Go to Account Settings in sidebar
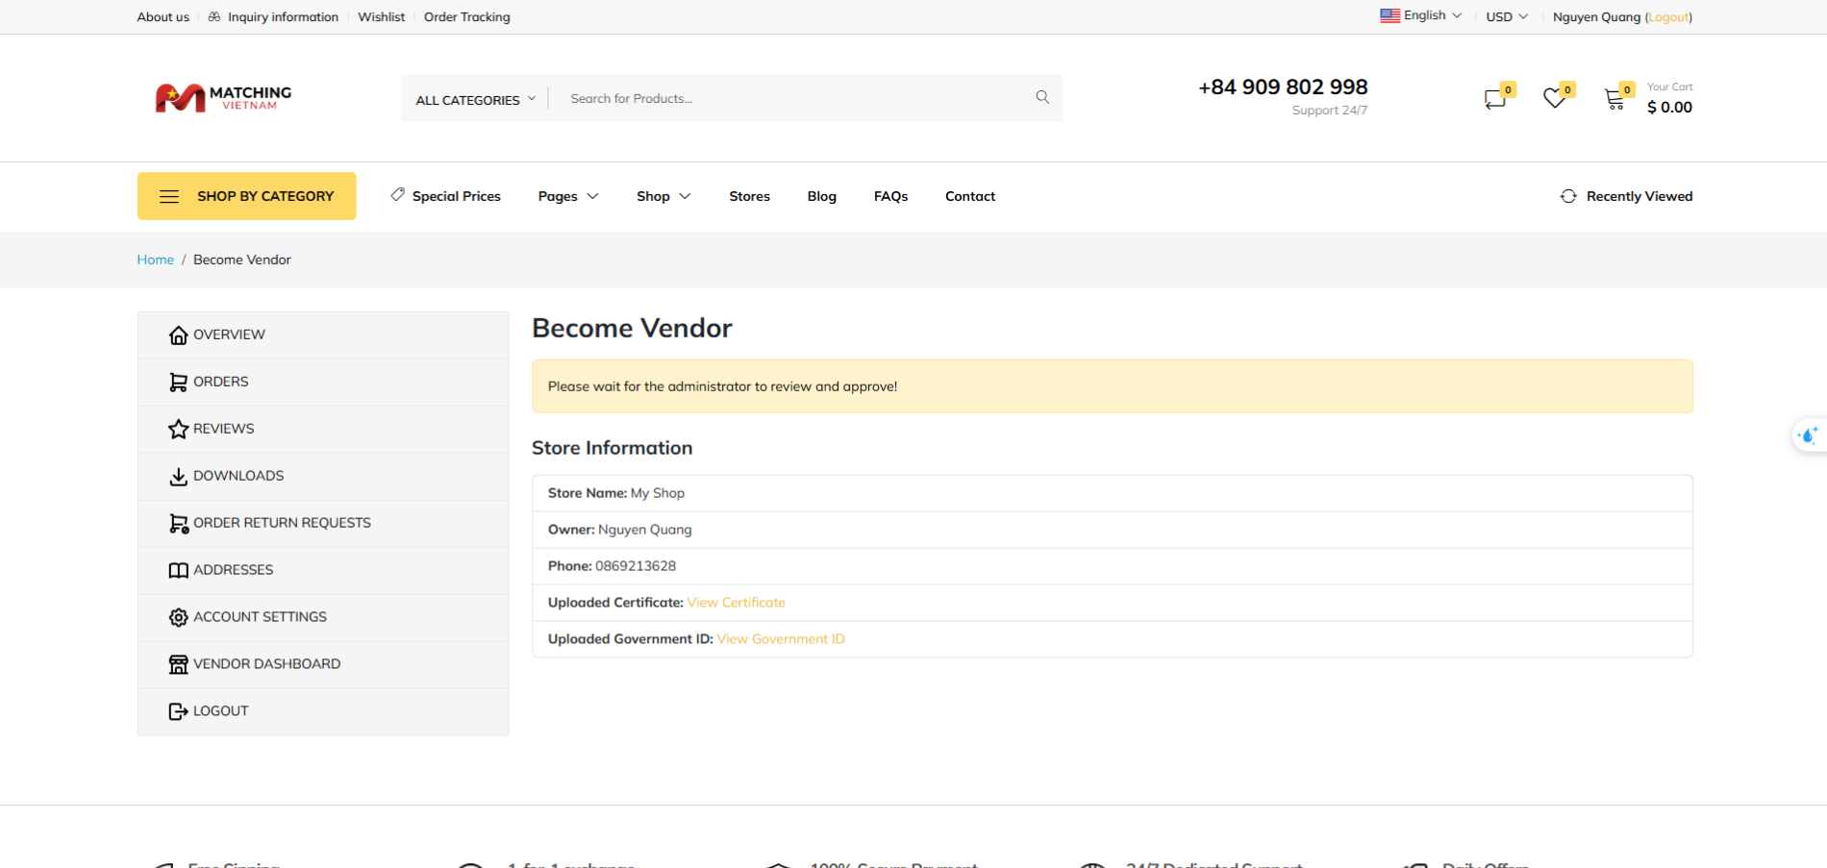1827x868 pixels. tap(260, 617)
